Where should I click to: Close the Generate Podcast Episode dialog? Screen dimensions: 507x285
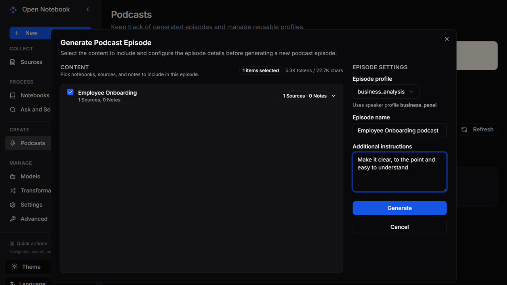[x=447, y=39]
